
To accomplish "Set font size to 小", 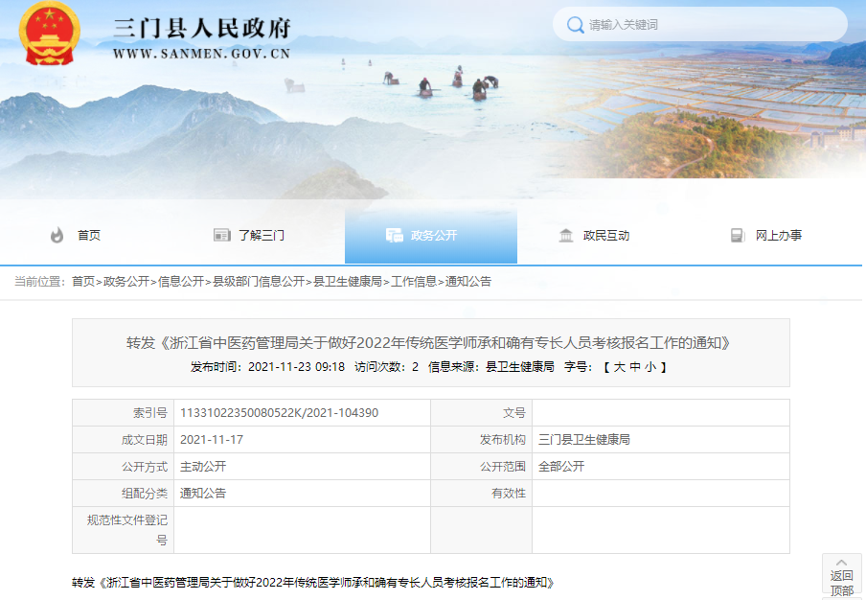I will coord(650,367).
